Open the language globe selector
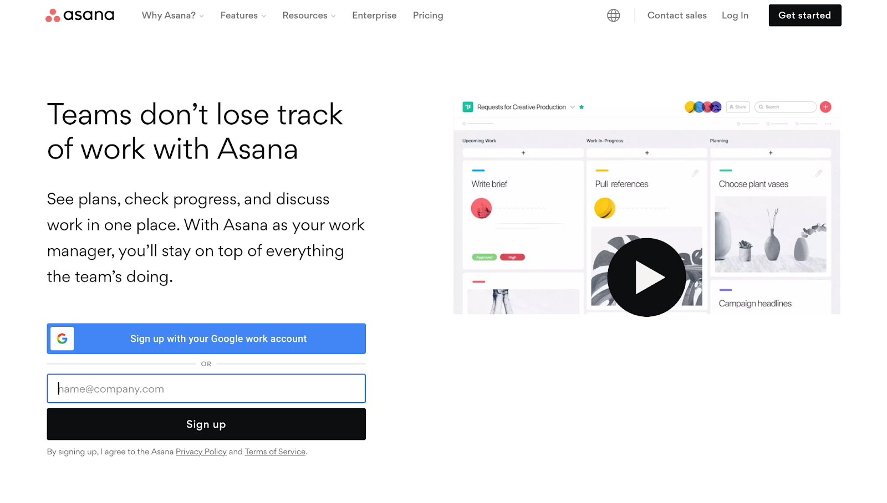The image size is (887, 503). [613, 16]
